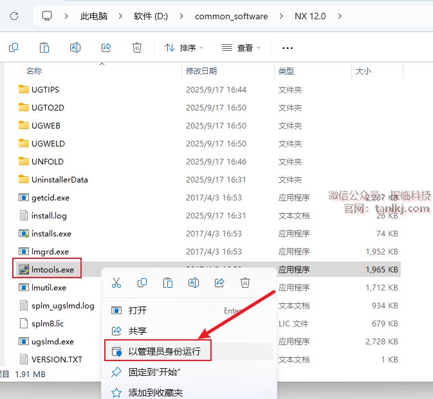Screen dimensions: 433x399
Task: Sort by 类型 column header
Action: [x=286, y=71]
